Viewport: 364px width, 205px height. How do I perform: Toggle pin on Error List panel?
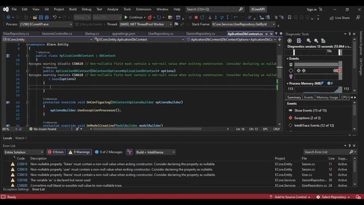pos(350,146)
